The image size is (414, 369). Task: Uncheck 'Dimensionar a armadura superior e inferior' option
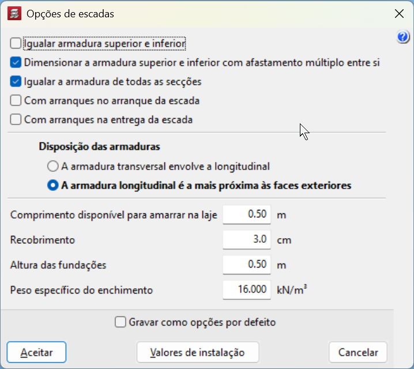click(16, 62)
